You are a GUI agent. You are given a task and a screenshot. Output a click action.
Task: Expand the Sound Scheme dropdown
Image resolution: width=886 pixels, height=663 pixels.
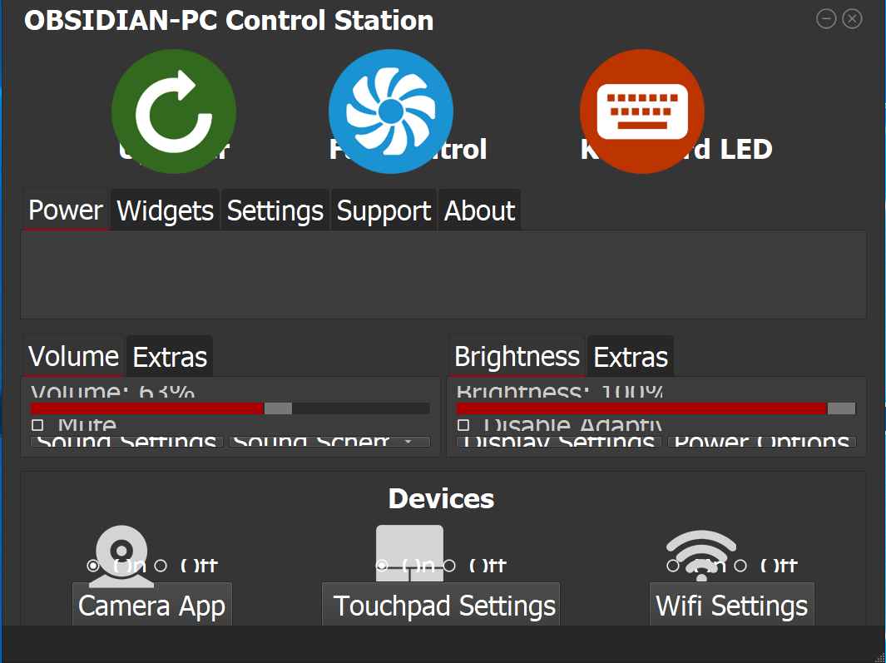click(x=329, y=442)
